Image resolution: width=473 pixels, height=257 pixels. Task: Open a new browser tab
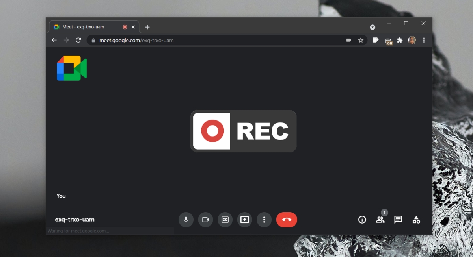pyautogui.click(x=147, y=27)
